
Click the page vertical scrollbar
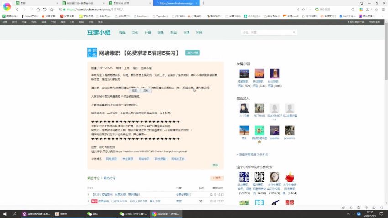coord(386,52)
